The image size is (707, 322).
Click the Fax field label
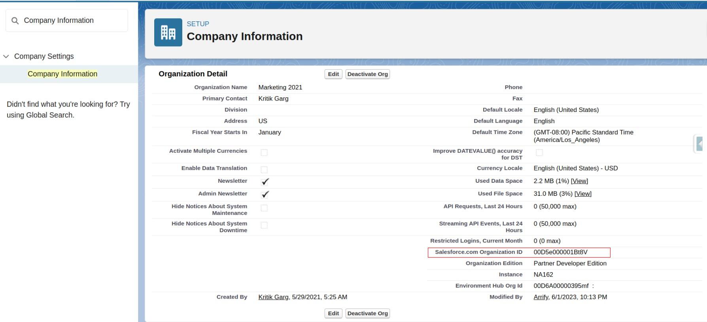(518, 98)
